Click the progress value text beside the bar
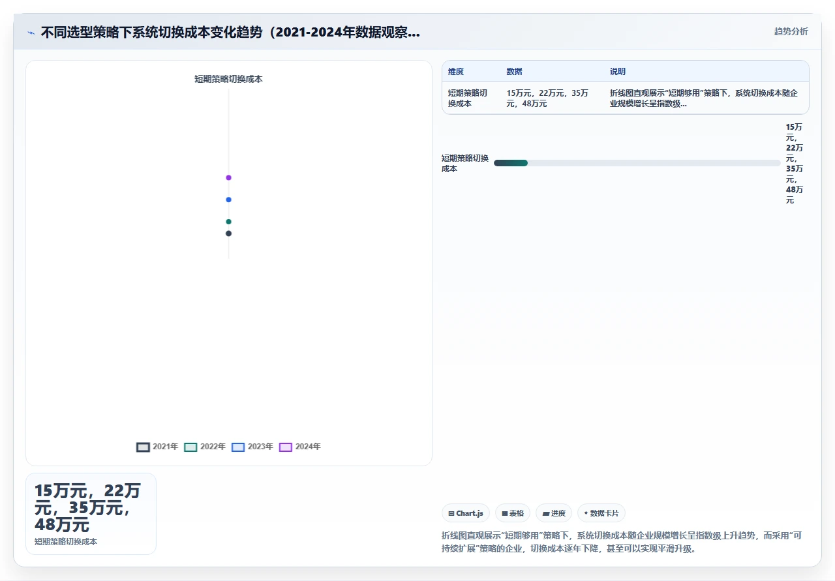Image resolution: width=835 pixels, height=581 pixels. (x=795, y=163)
